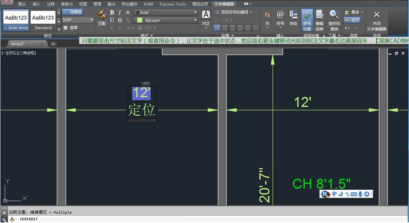
Task: Close the command line panel X
Action: [x=4, y=213]
